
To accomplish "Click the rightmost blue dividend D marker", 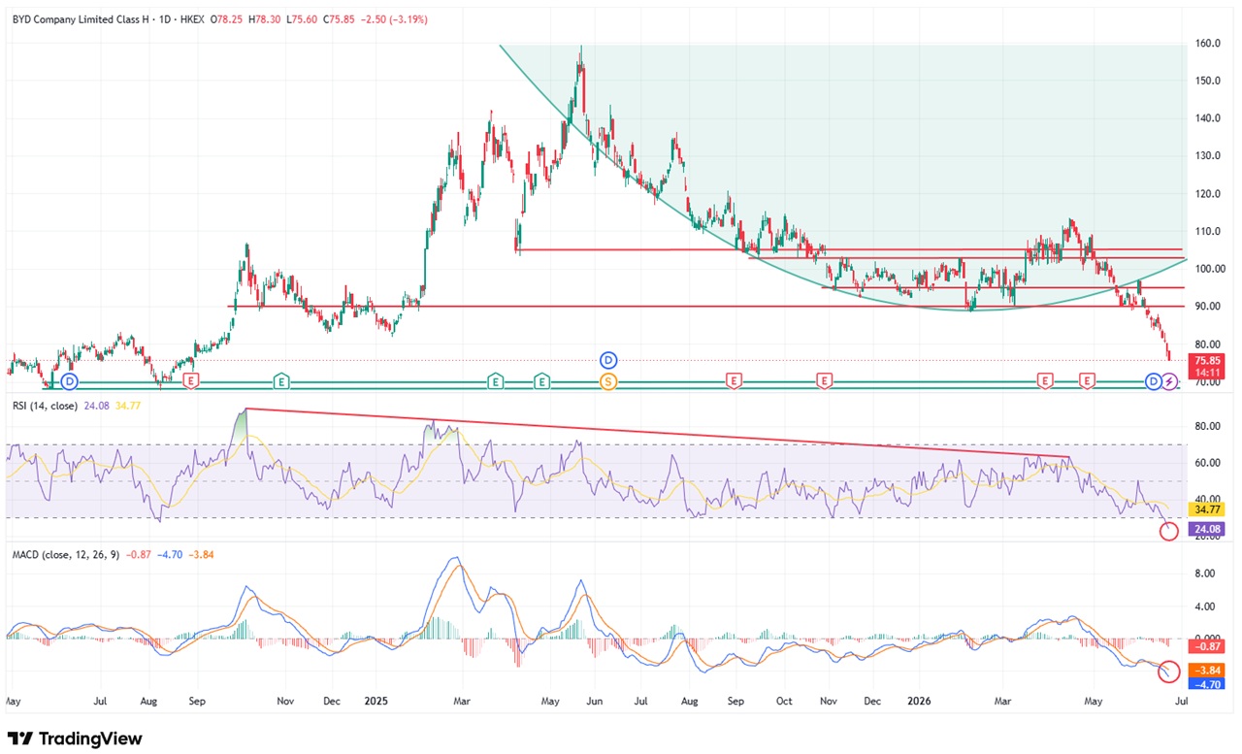I will tap(1154, 380).
